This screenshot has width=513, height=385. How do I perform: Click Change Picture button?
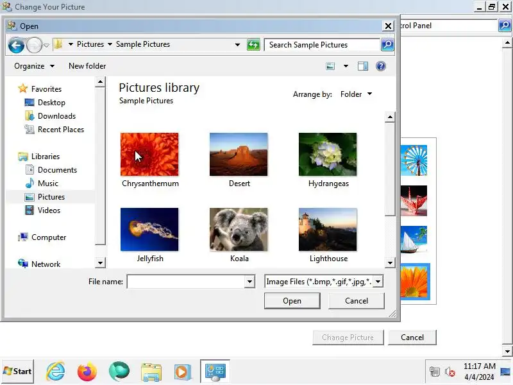pos(348,338)
